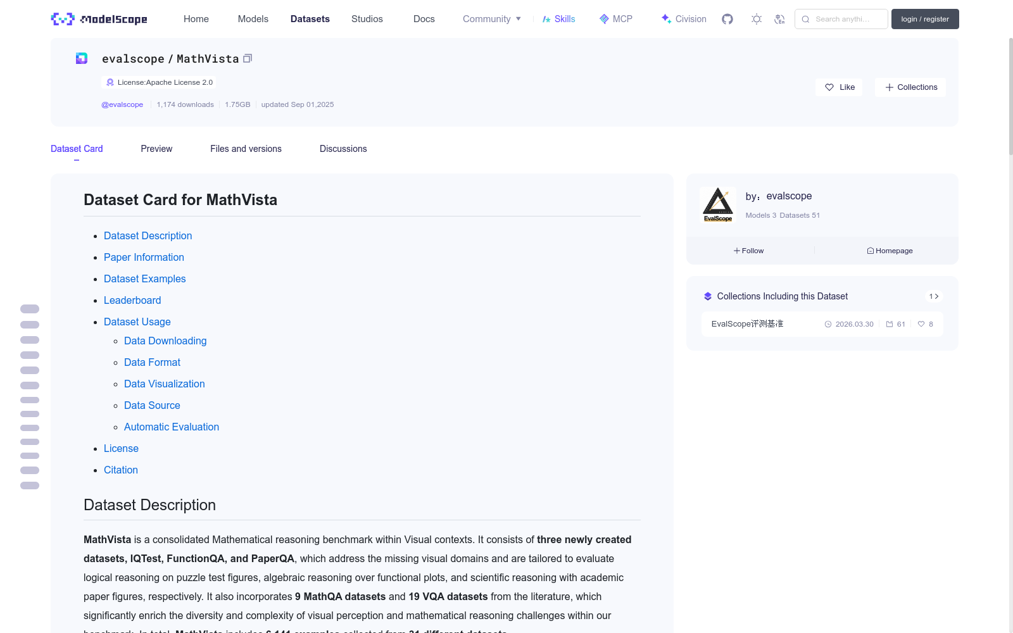Click the '2026.03.30' collection date
The height and width of the screenshot is (633, 1013).
point(849,324)
